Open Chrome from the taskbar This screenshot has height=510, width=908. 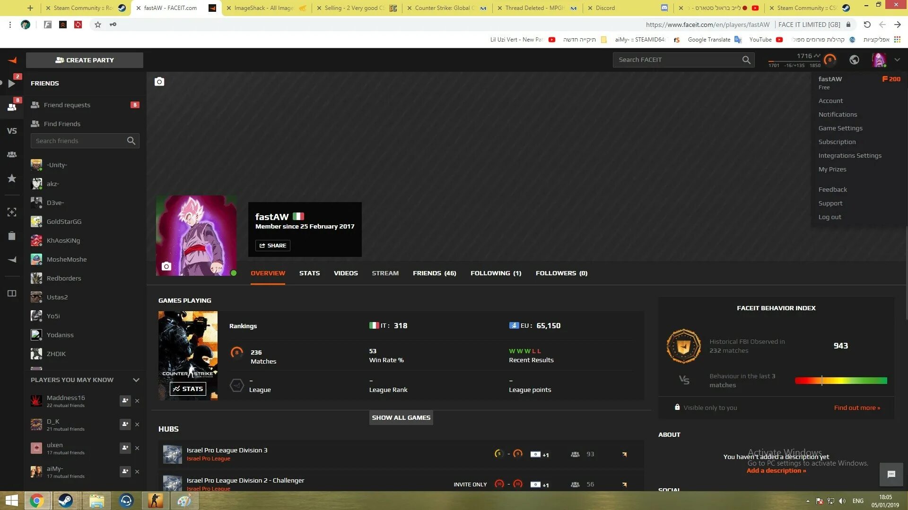37,501
